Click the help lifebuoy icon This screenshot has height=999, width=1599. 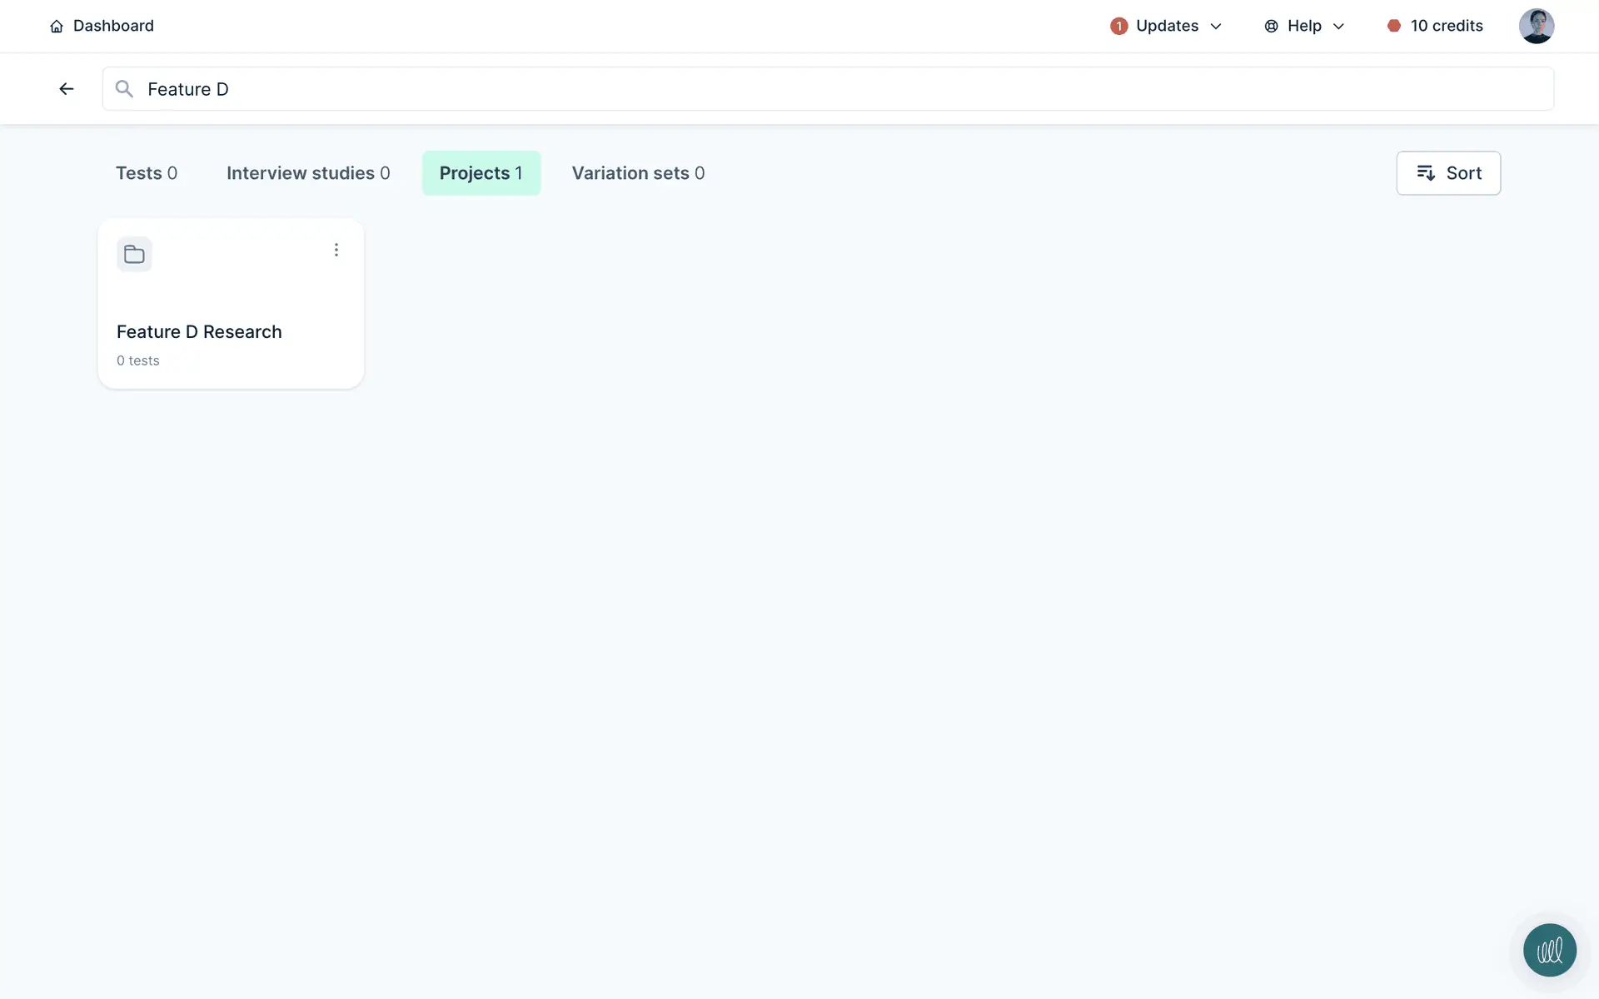click(1271, 27)
